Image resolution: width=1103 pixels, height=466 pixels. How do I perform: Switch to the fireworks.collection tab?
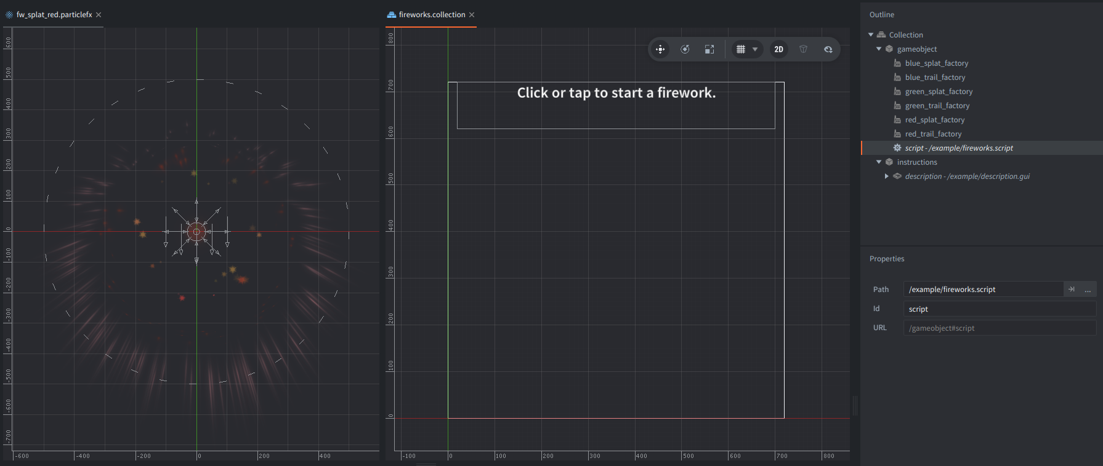pyautogui.click(x=431, y=15)
